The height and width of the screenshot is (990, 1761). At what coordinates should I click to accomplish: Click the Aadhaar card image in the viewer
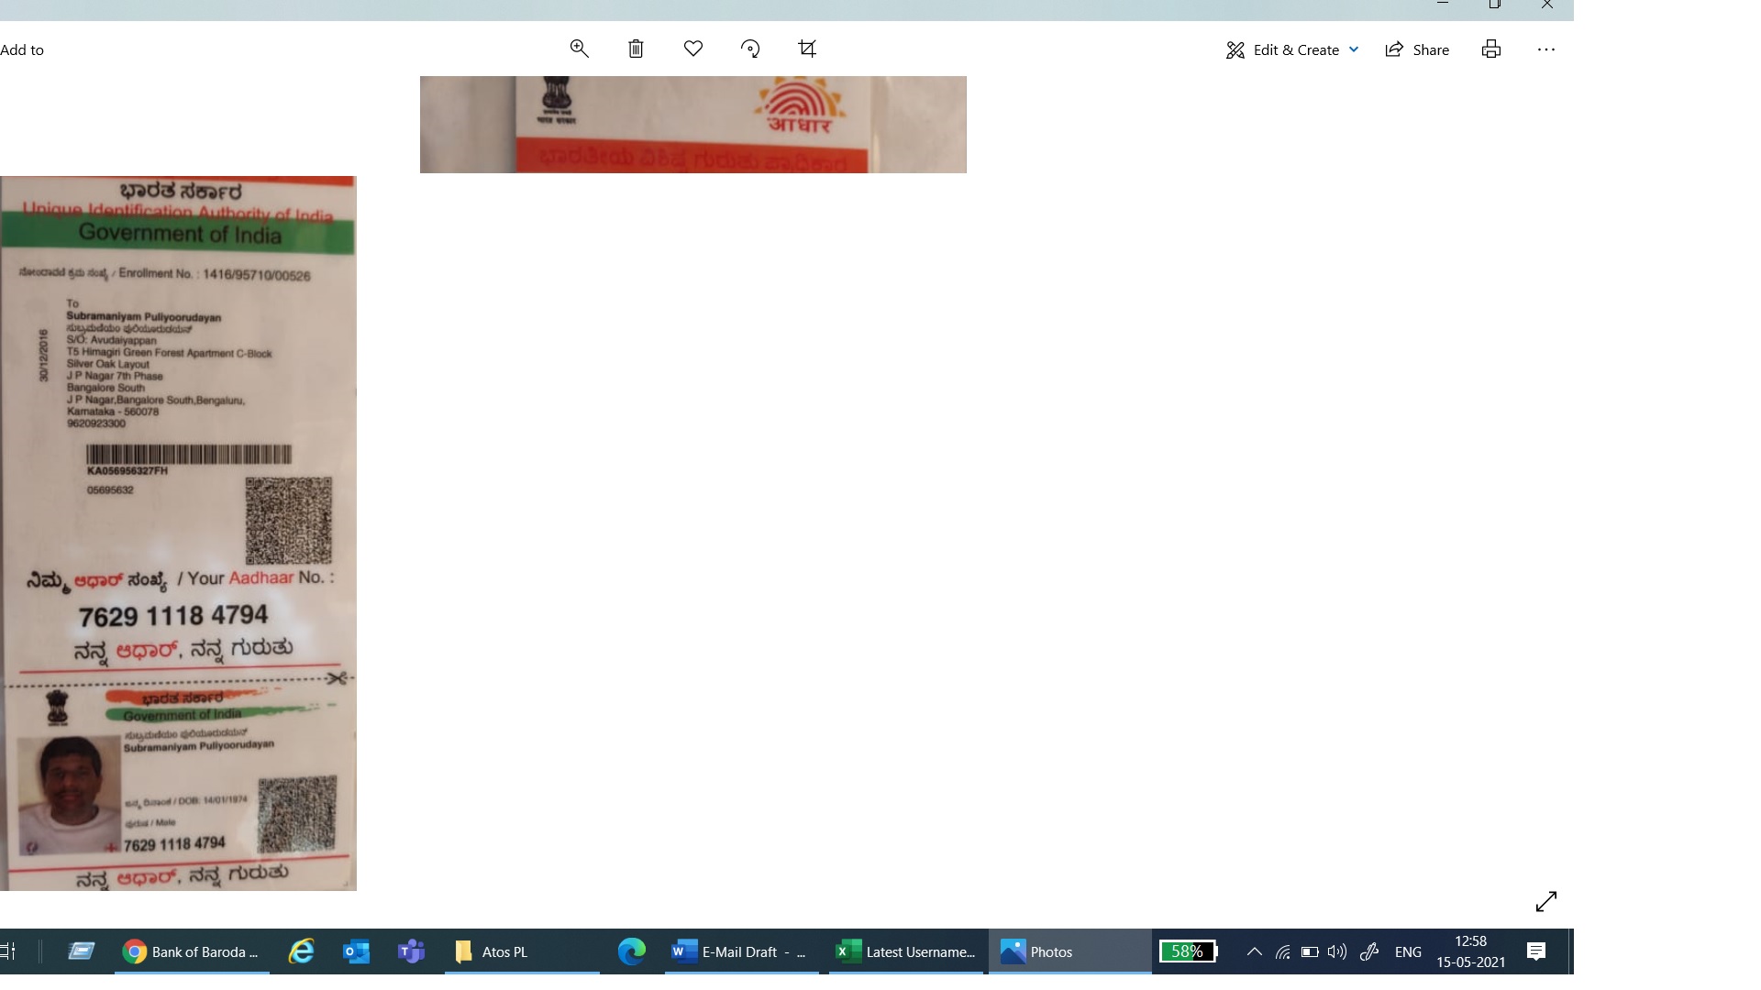(178, 533)
